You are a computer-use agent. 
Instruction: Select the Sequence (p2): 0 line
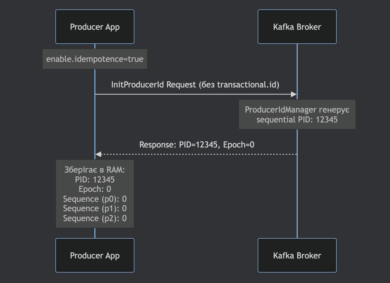tap(95, 218)
